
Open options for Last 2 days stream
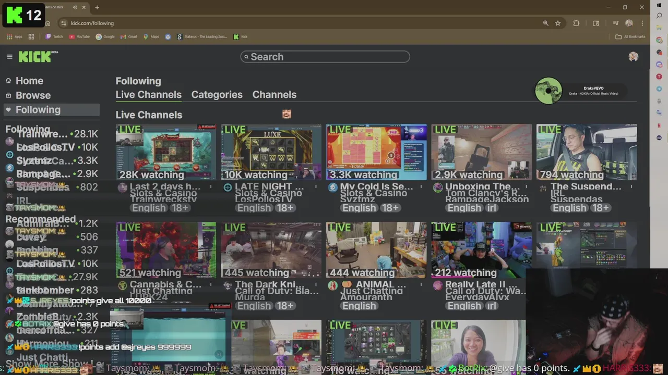point(211,186)
